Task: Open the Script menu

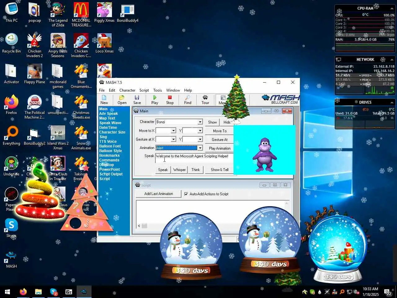Action: (144, 90)
